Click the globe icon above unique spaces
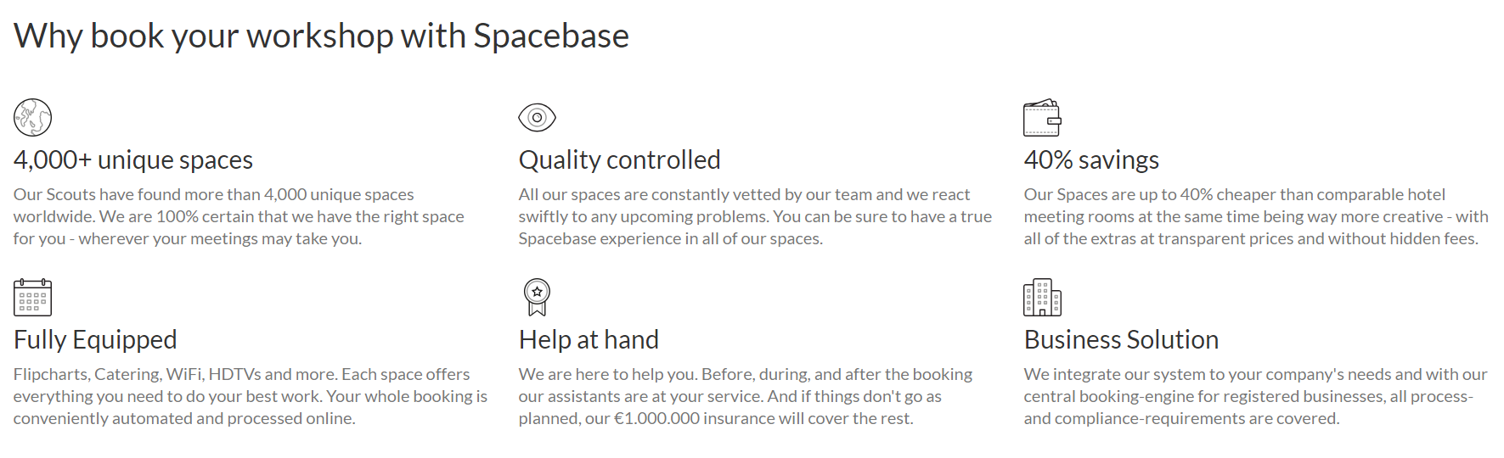The height and width of the screenshot is (458, 1504). click(32, 117)
